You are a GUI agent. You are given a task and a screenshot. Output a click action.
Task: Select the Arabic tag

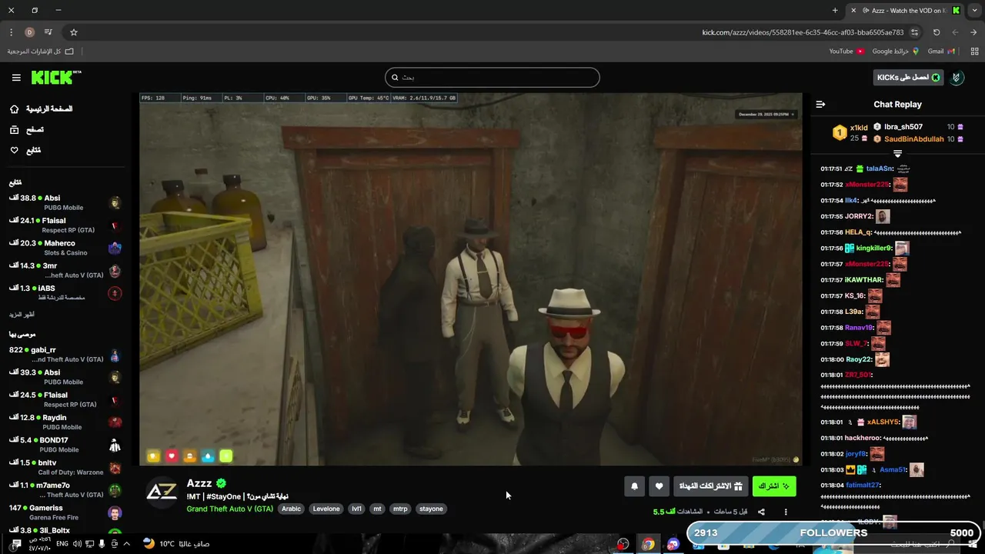pos(291,509)
